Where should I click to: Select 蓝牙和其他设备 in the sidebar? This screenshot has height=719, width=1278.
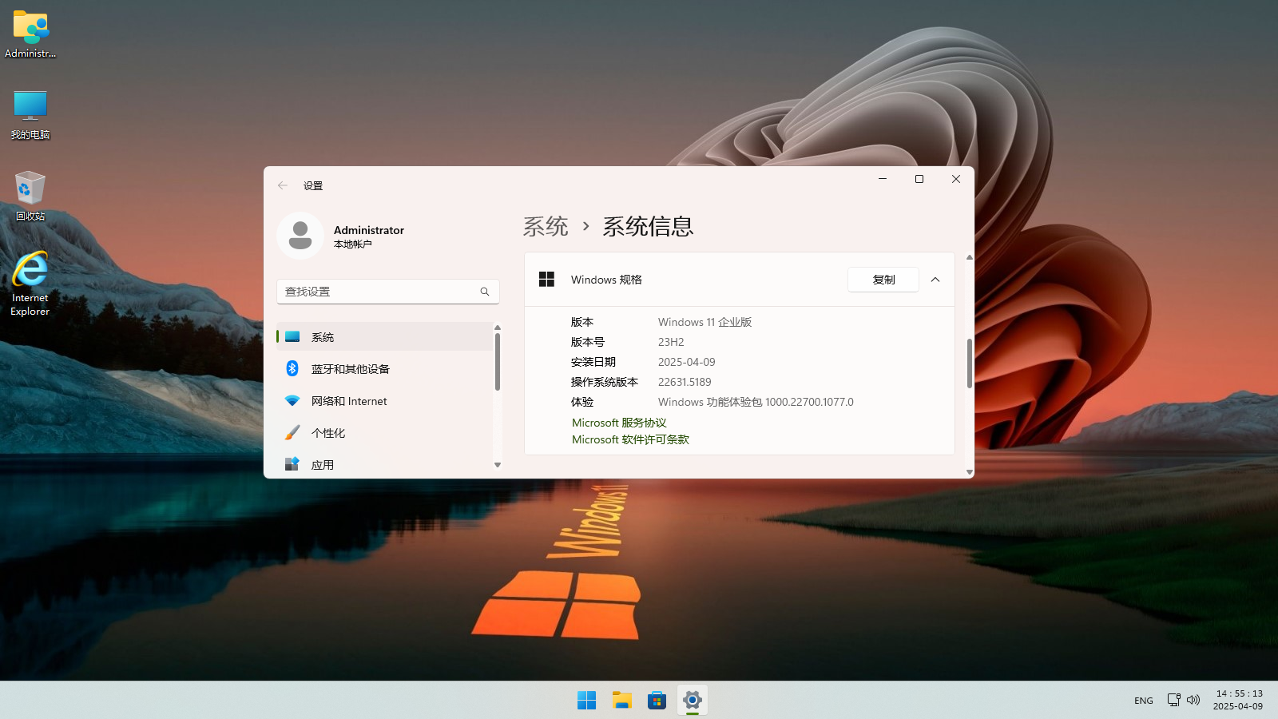tap(385, 368)
